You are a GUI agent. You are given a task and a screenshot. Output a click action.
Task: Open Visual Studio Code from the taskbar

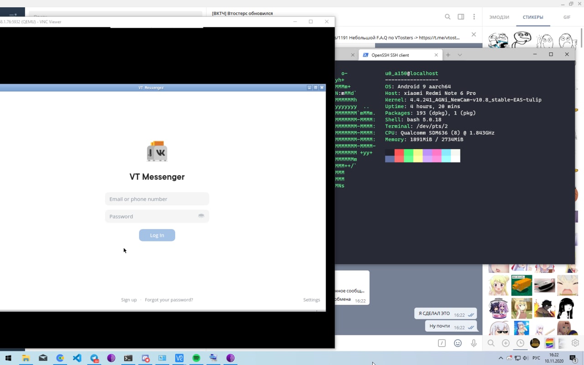point(77,358)
